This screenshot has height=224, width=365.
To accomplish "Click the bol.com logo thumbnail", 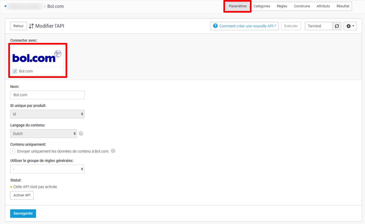I will (37, 56).
